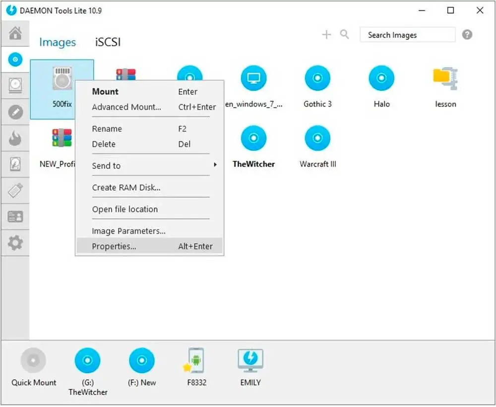Screen dimensions: 496x407
Task: Select the Images disc sidebar icon
Action: click(15, 59)
